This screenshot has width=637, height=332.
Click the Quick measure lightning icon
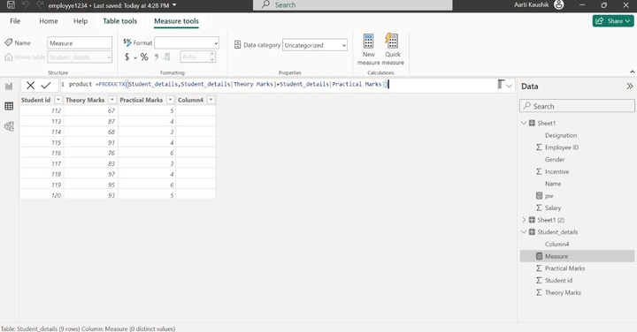tap(392, 41)
